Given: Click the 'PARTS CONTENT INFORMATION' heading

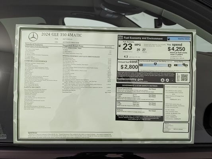Looking at the screenshot, I should [177, 87].
